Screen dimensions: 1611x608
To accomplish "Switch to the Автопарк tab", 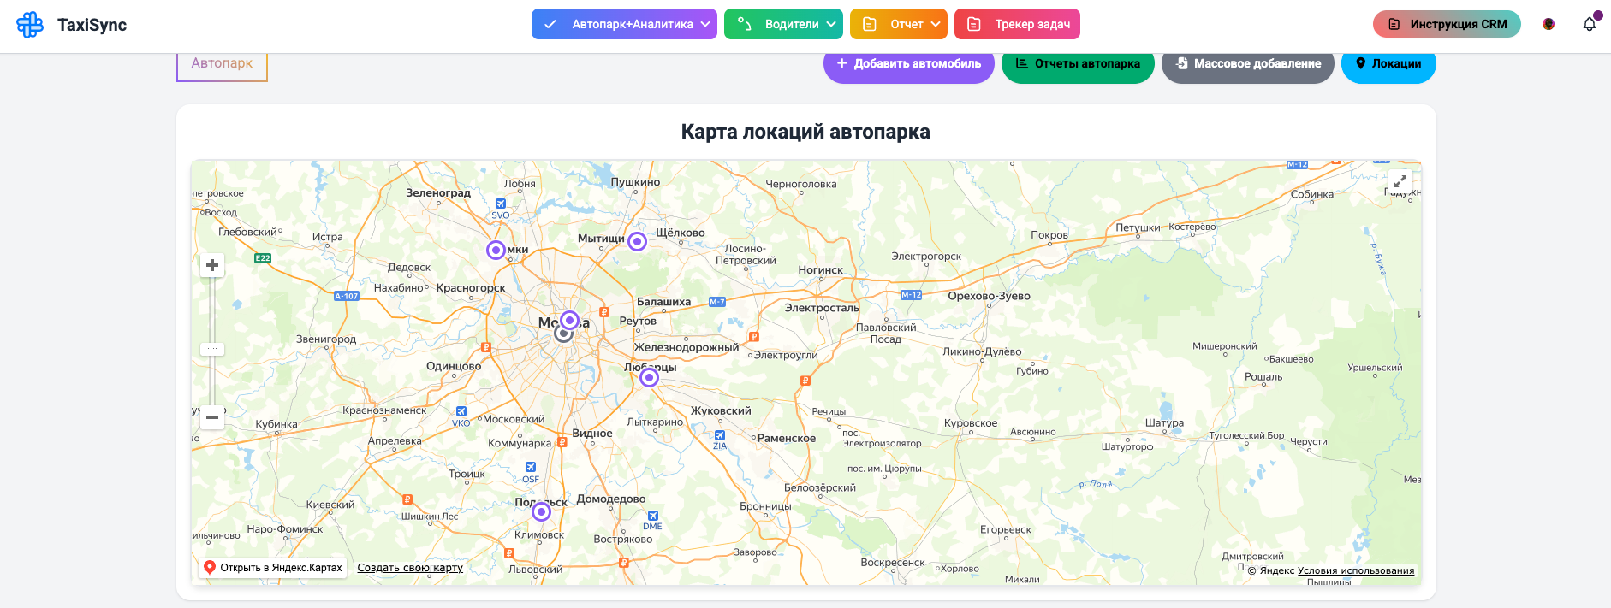I will tap(222, 64).
